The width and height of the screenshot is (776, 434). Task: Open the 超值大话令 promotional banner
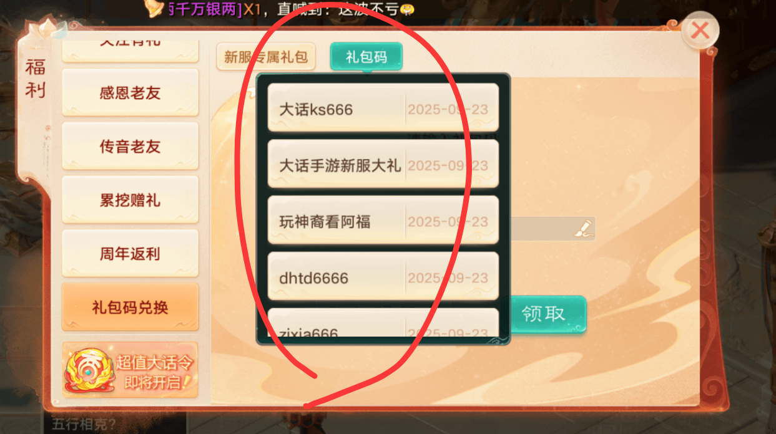click(130, 370)
